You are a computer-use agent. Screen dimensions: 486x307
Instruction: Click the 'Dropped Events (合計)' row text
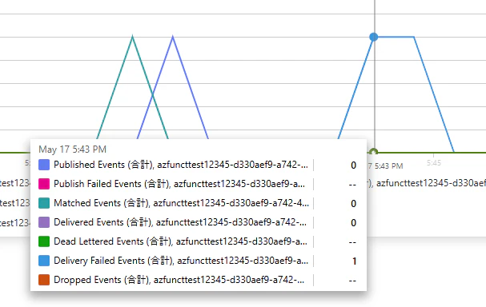pyautogui.click(x=179, y=280)
